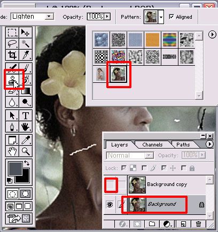Image resolution: width=218 pixels, height=232 pixels.
Task: Toggle the Aligned checkbox
Action: 171,17
